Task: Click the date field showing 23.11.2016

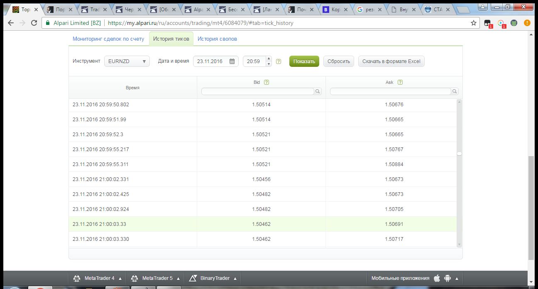Action: pyautogui.click(x=216, y=61)
